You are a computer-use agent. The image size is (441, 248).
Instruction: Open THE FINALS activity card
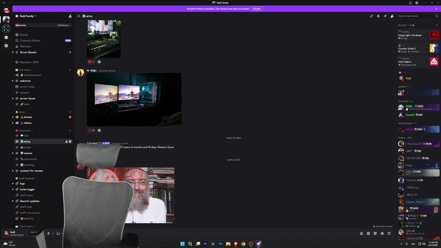click(x=418, y=62)
